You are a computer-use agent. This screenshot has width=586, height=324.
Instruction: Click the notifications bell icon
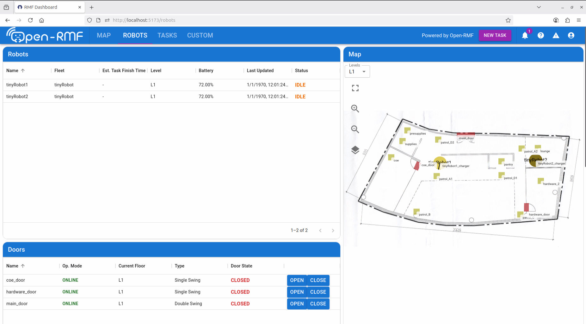click(x=525, y=35)
